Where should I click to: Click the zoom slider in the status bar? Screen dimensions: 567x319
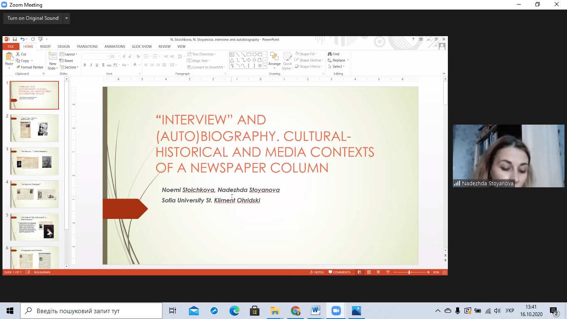coord(410,272)
